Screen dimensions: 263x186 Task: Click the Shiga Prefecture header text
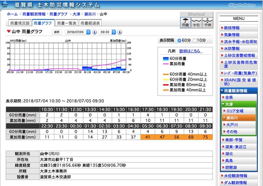click(242, 5)
